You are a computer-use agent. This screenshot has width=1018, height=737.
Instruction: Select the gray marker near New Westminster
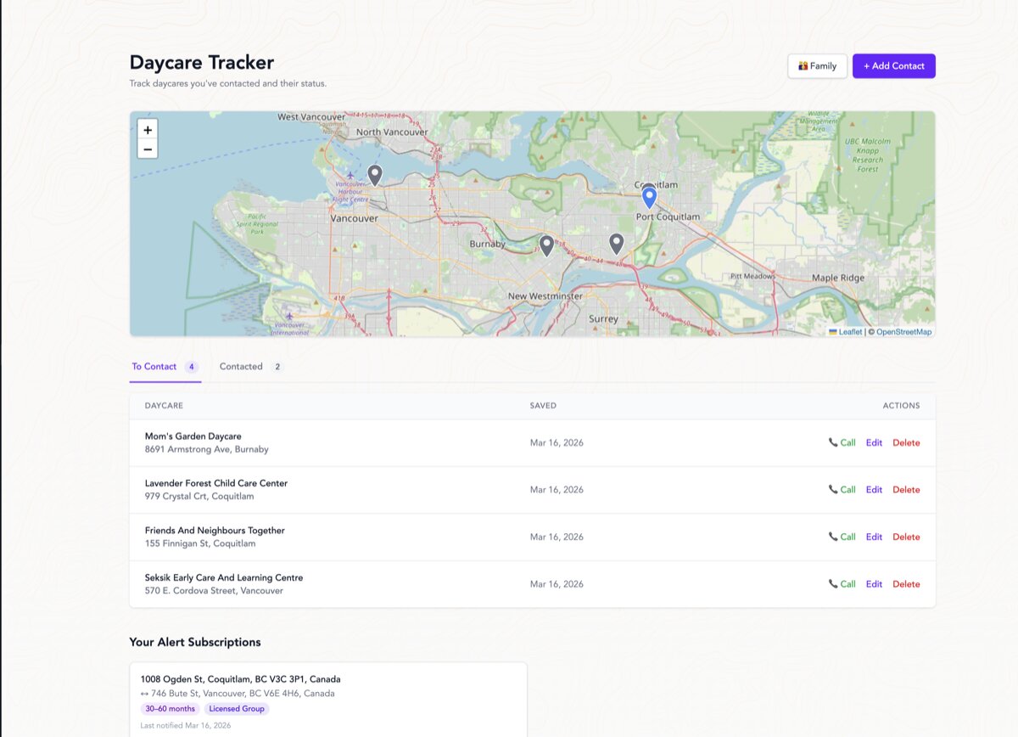tap(617, 243)
